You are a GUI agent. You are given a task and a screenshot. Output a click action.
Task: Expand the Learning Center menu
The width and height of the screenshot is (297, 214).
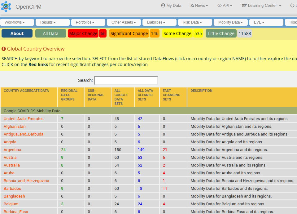click(261, 6)
